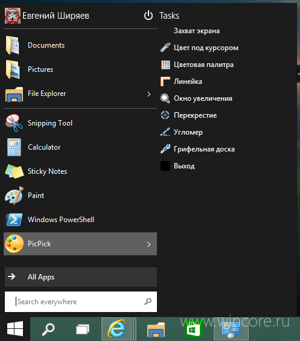
Task: Click the Documents label
Action: (x=46, y=45)
